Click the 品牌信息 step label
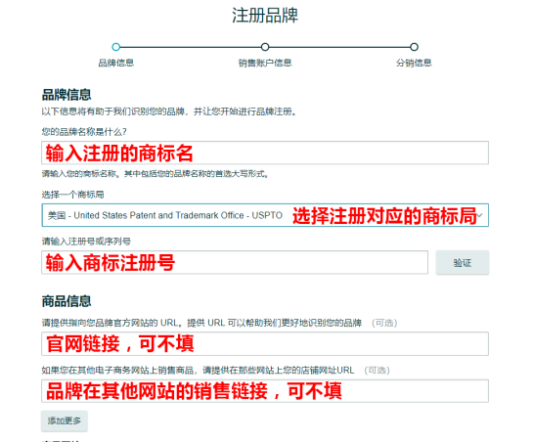534x442 pixels. coord(116,63)
